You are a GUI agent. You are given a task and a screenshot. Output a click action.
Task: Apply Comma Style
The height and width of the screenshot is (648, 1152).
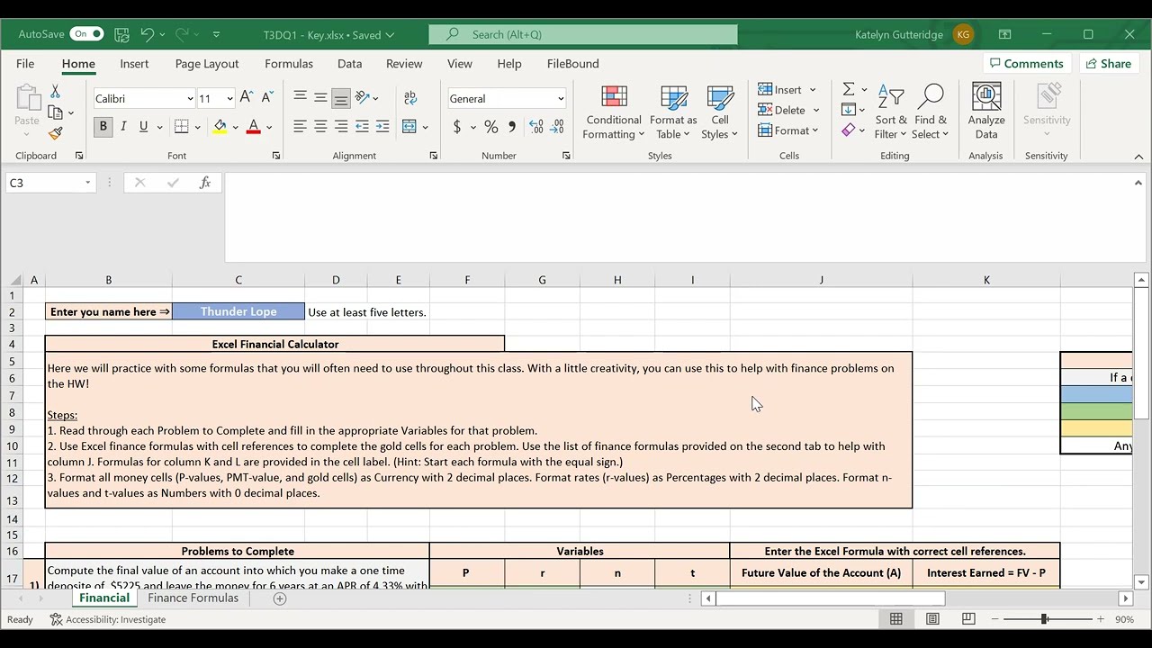pos(512,127)
